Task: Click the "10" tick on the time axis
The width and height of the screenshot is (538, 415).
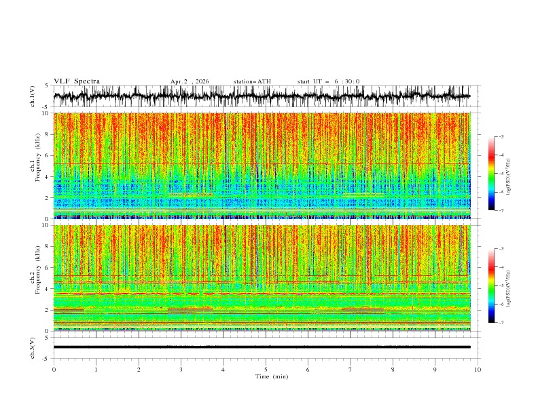Action: pos(478,370)
